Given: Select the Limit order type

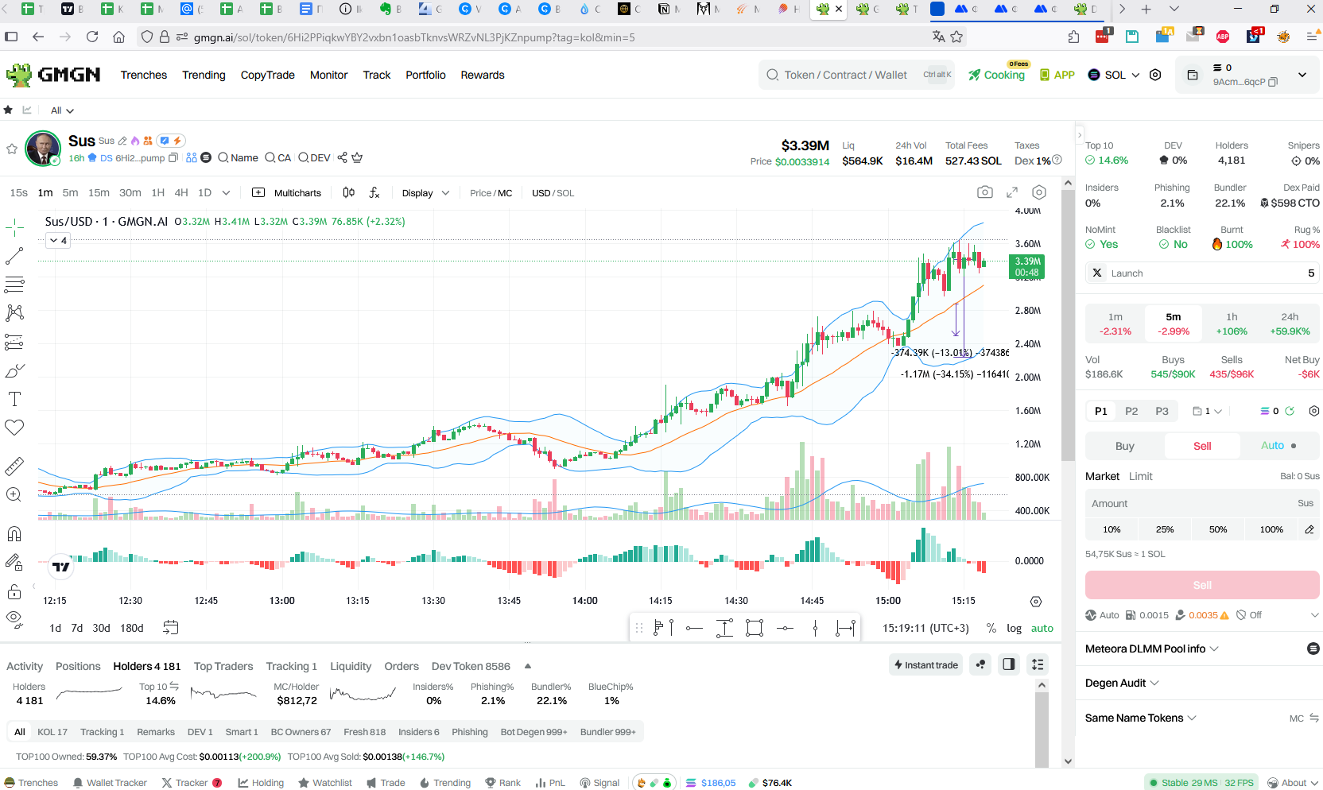Looking at the screenshot, I should point(1140,476).
